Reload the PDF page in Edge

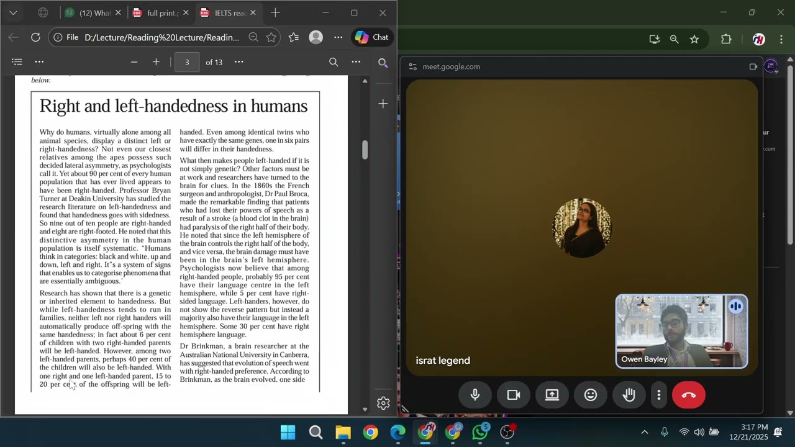35,37
